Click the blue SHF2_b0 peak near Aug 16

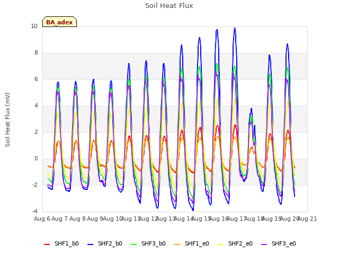click(217, 30)
